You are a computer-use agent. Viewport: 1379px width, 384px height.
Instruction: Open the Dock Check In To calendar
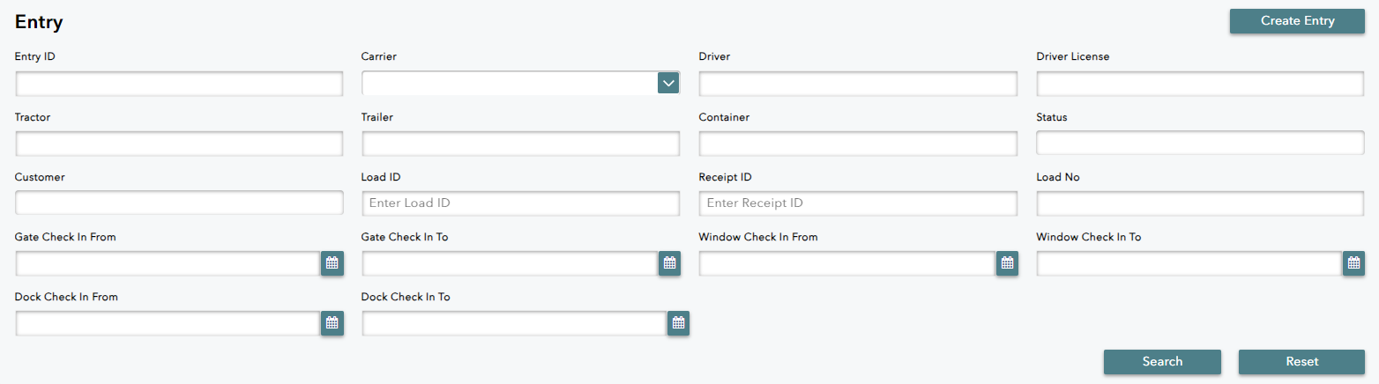(x=678, y=323)
